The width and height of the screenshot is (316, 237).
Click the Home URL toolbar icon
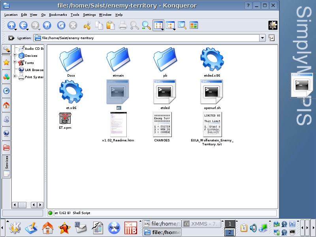(x=47, y=25)
